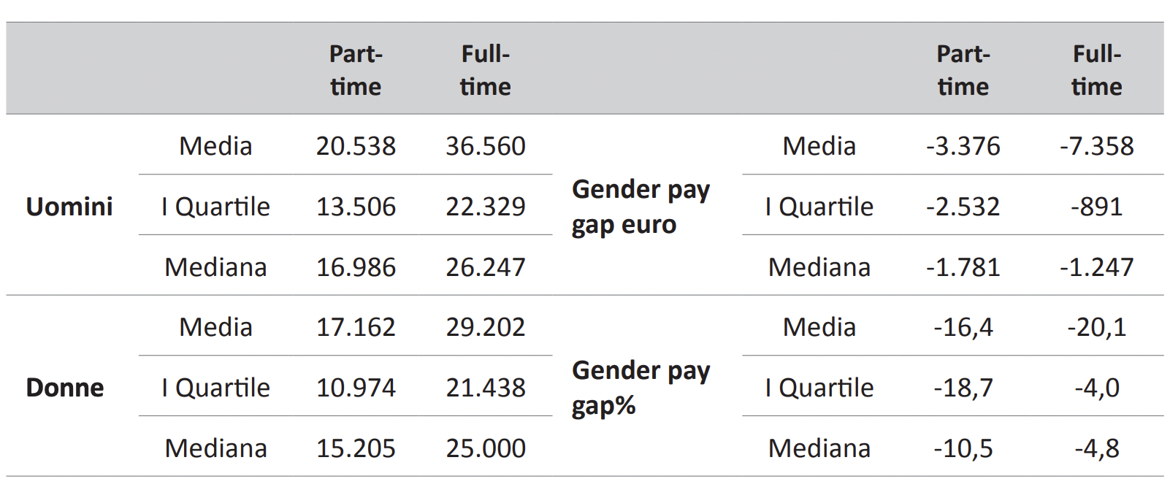Select the pay gap cell -3.376

point(963,146)
